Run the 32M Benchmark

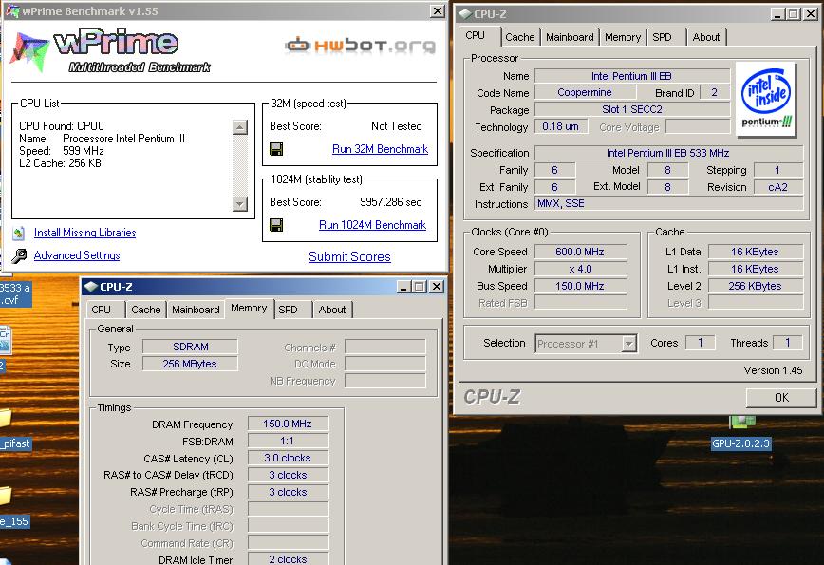[x=380, y=149]
